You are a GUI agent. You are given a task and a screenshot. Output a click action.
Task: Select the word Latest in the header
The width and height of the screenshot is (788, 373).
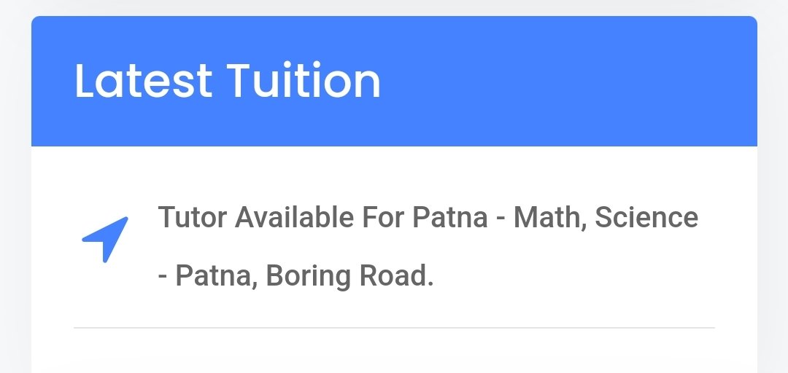144,81
